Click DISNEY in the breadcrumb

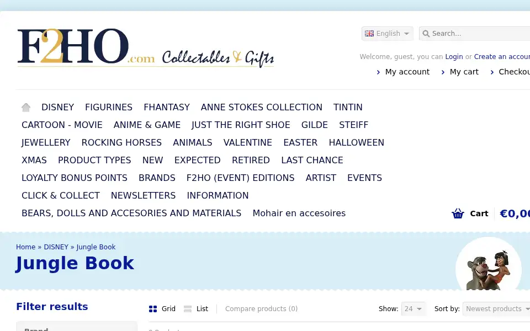coord(56,247)
